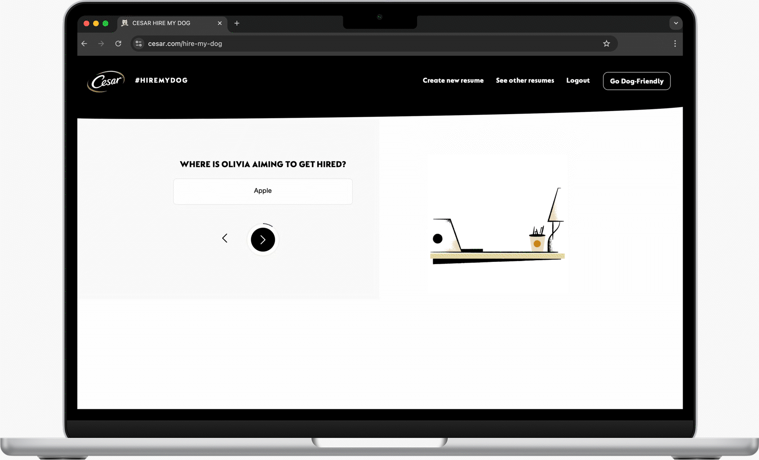Image resolution: width=759 pixels, height=460 pixels.
Task: Reload the current page
Action: click(118, 44)
